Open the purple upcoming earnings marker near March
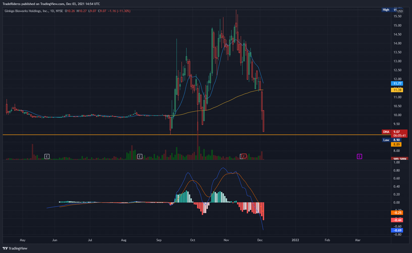Image resolution: width=412 pixels, height=253 pixels. point(360,156)
